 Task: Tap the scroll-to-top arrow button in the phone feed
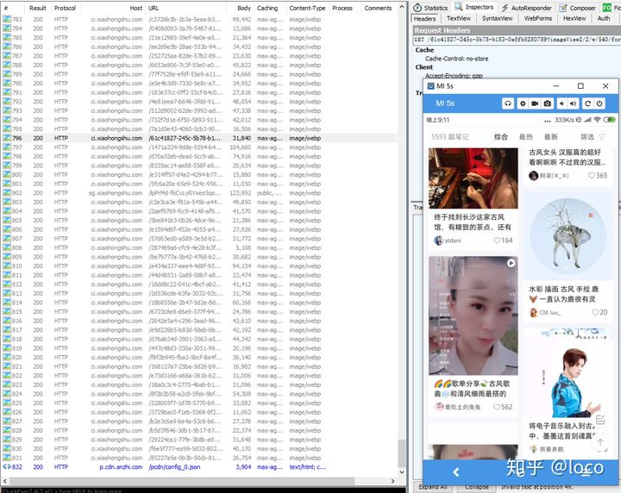tap(600, 442)
